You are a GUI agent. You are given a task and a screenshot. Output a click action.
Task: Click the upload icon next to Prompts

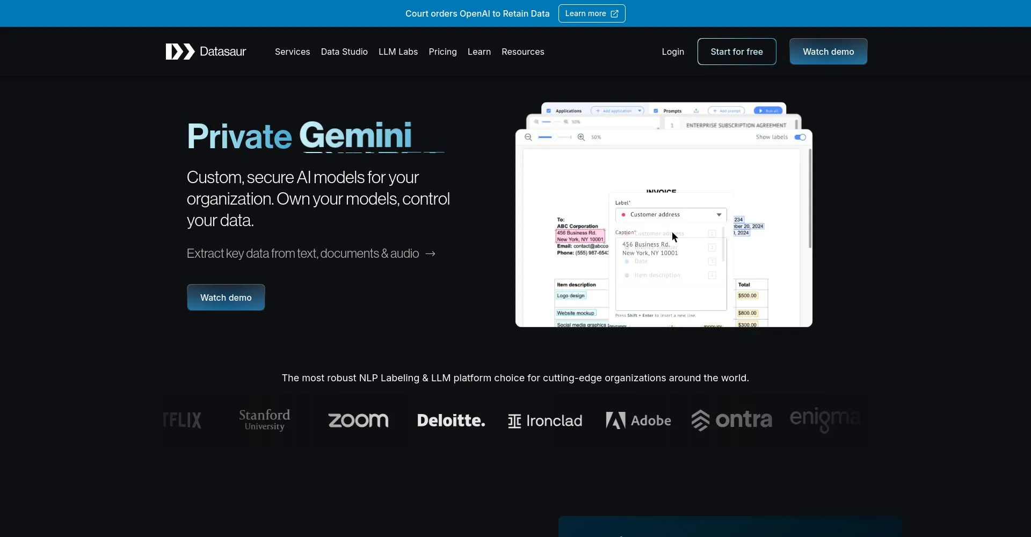(696, 111)
